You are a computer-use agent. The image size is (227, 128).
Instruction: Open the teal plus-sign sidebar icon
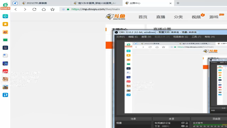pos(5,16)
